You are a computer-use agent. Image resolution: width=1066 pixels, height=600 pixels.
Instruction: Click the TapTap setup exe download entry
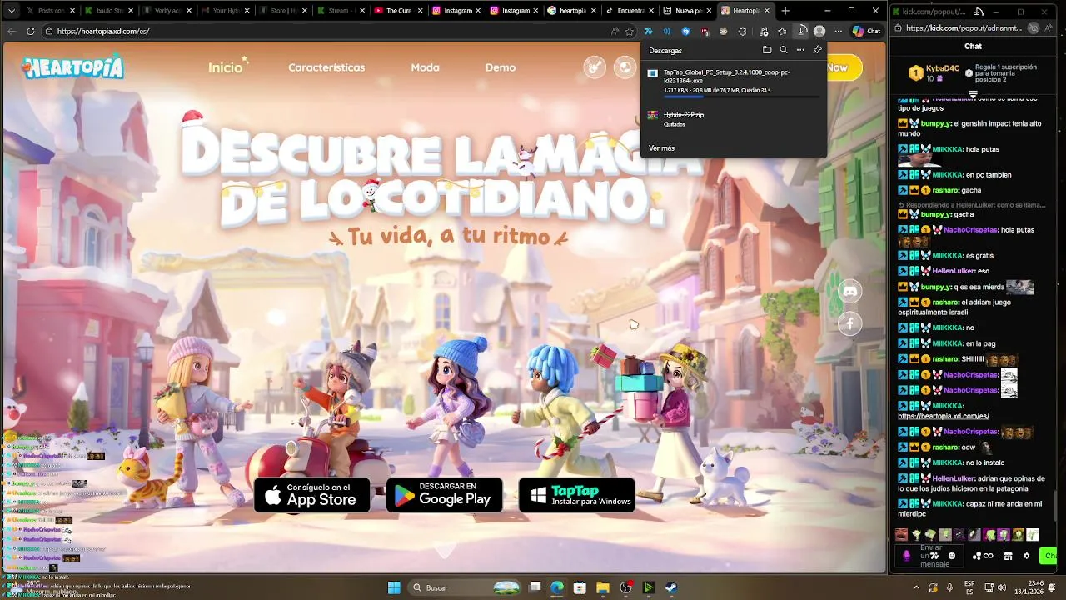[733, 81]
